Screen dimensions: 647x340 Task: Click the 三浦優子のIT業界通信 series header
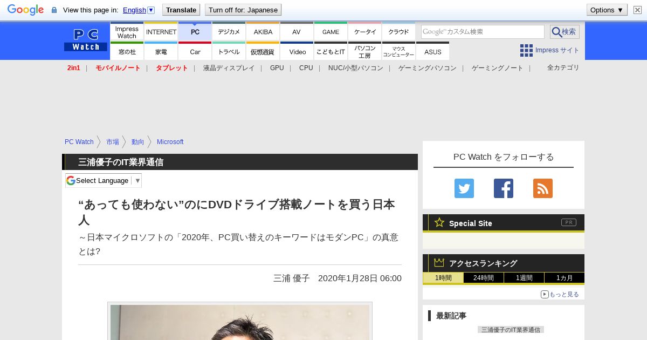pos(121,162)
